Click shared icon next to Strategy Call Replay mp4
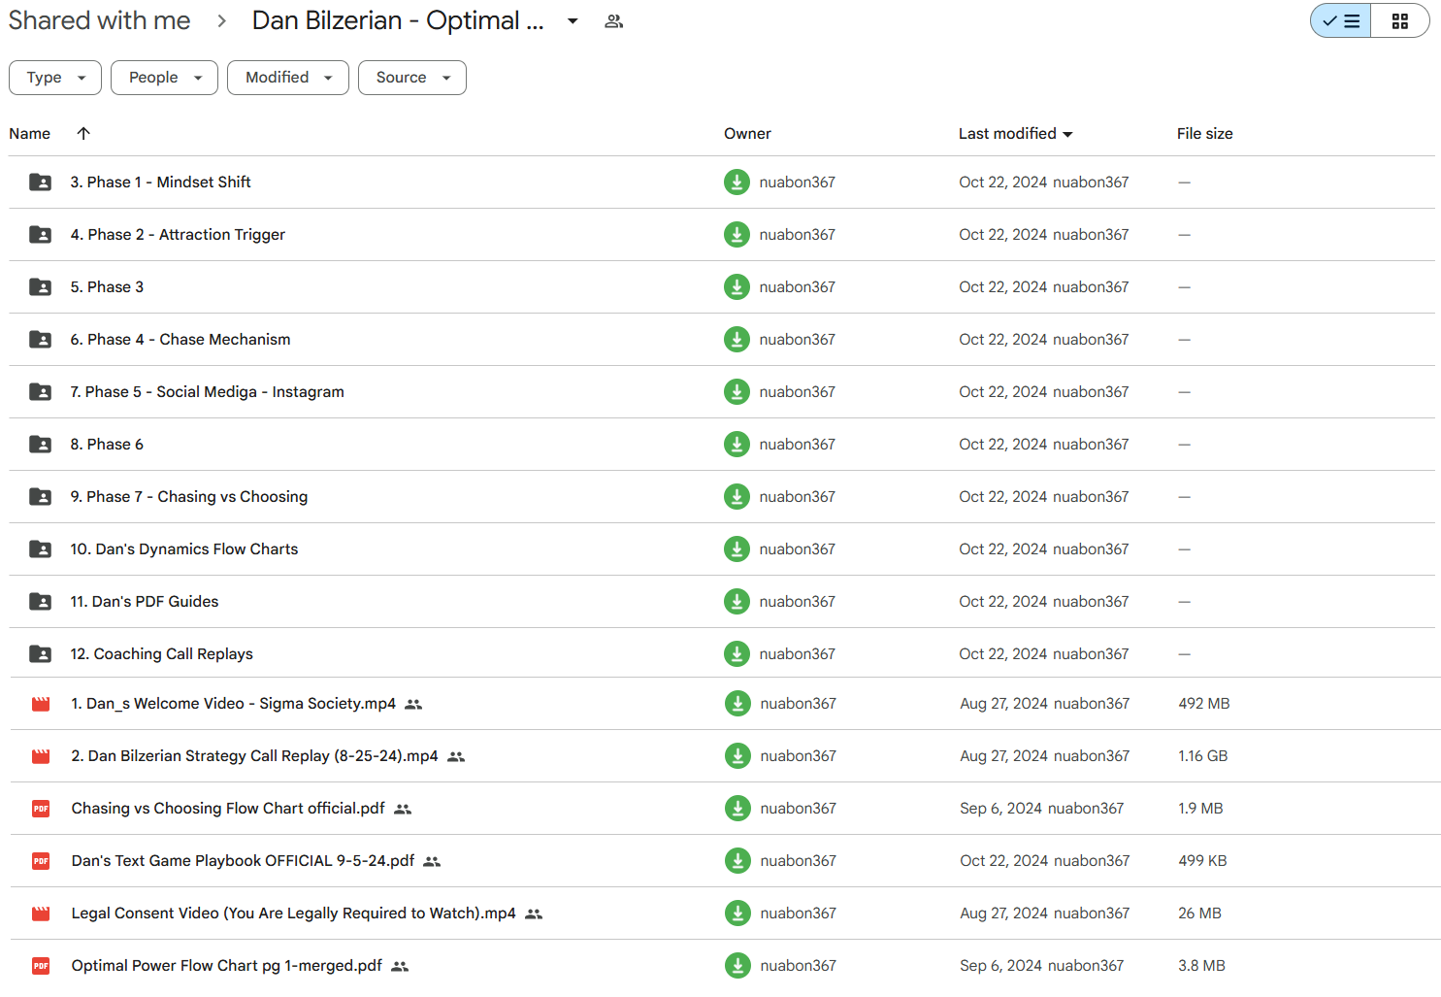The image size is (1441, 997). click(x=456, y=757)
